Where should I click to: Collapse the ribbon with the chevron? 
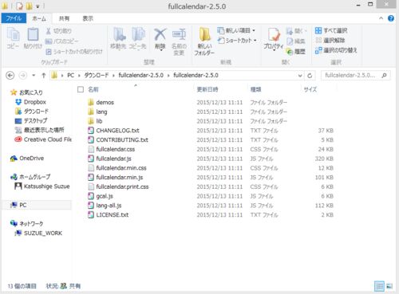click(381, 18)
